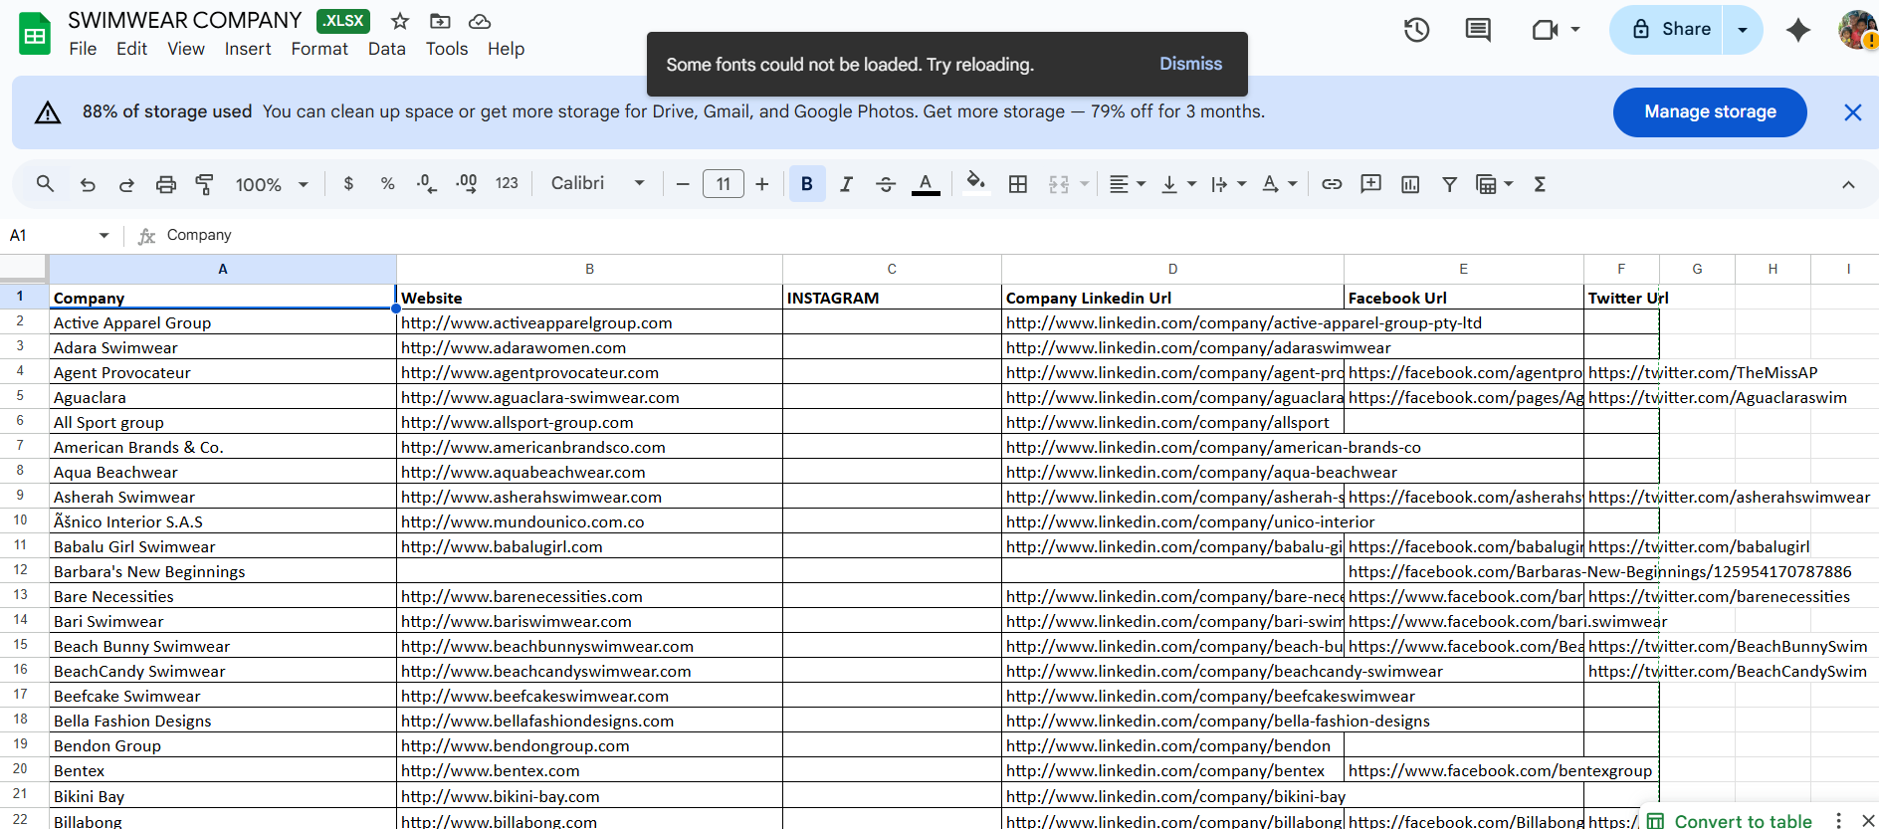
Task: Click the http://www.bentex.com cell
Action: click(x=589, y=770)
